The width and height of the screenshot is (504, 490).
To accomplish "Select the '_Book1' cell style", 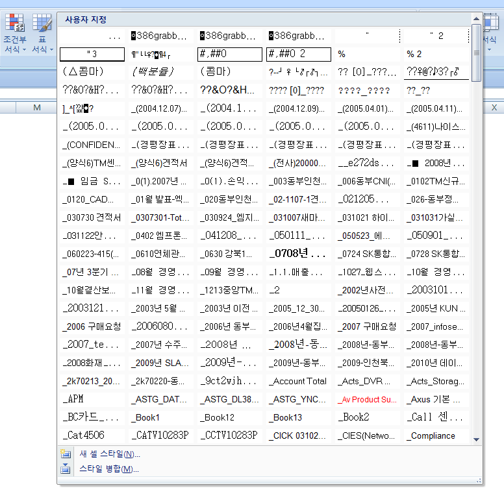I will pos(161,417).
